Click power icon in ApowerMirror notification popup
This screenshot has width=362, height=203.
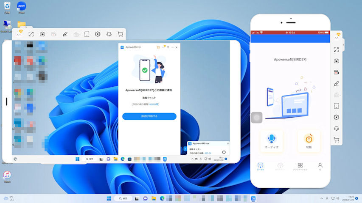coord(224,152)
